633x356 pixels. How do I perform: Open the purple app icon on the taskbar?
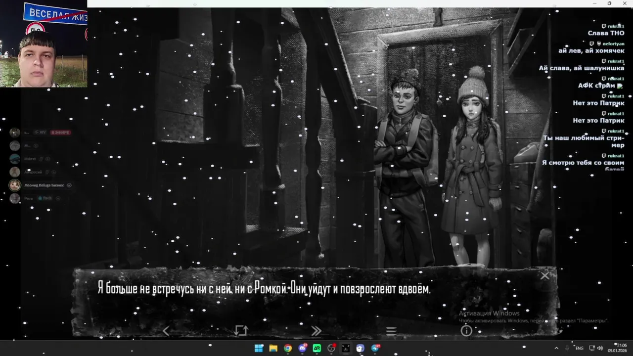point(361,348)
